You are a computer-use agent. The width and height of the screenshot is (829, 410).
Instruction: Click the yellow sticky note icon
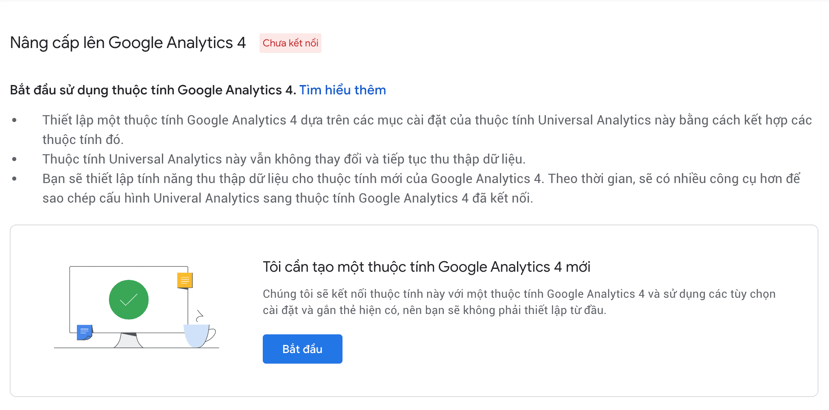185,281
